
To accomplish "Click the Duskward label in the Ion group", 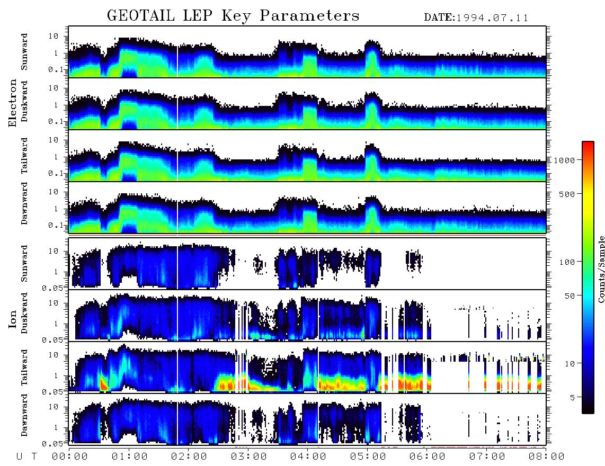I will [x=24, y=313].
